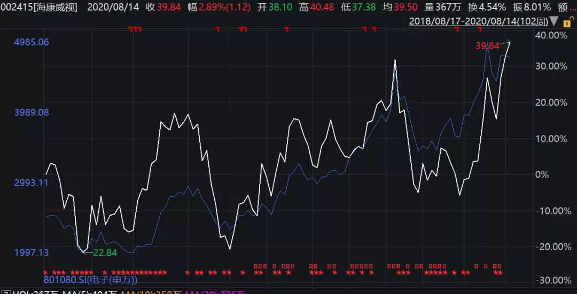This screenshot has height=294, width=577.
Task: Click the rightmost red flag at chart top
Action: (480, 29)
